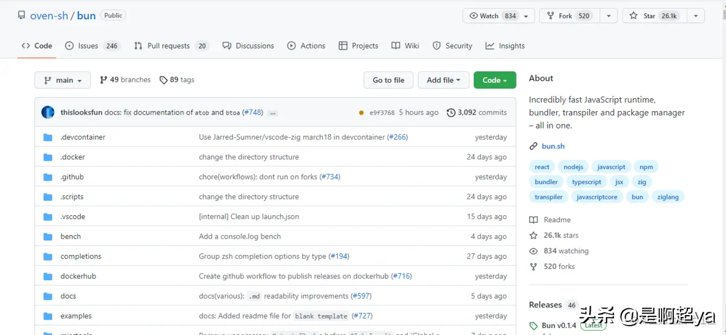Open thislooksfun user avatar
Viewport: 726px width, 335px height.
[x=48, y=112]
